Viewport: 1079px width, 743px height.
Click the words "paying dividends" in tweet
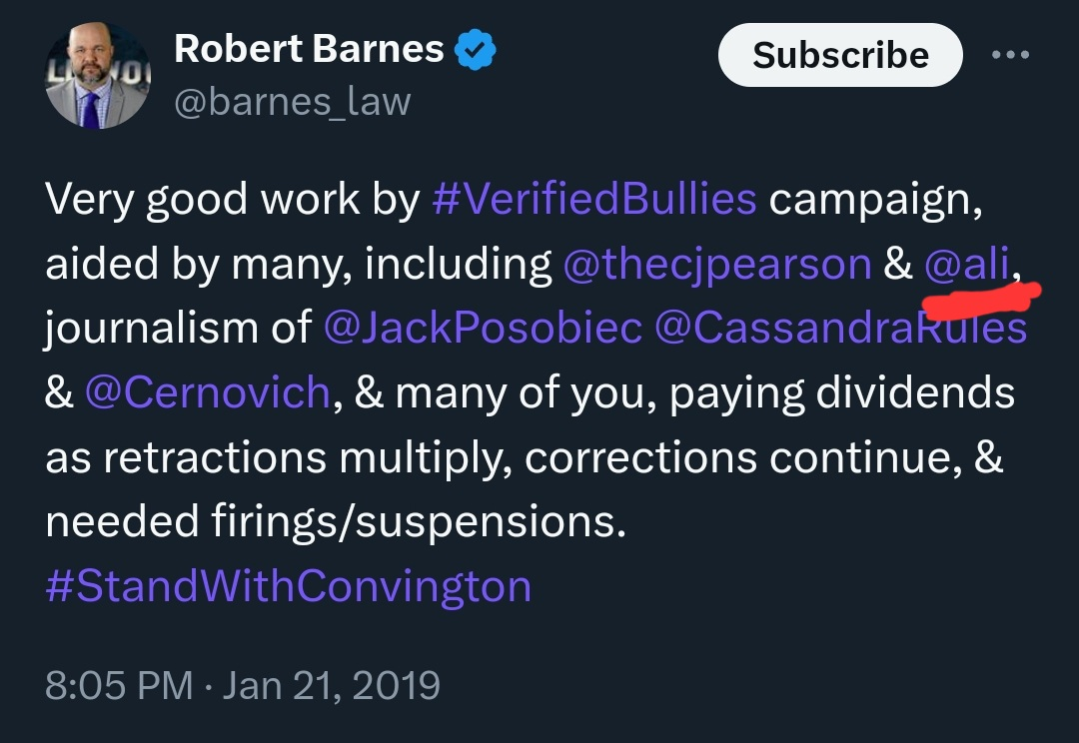[x=842, y=393]
